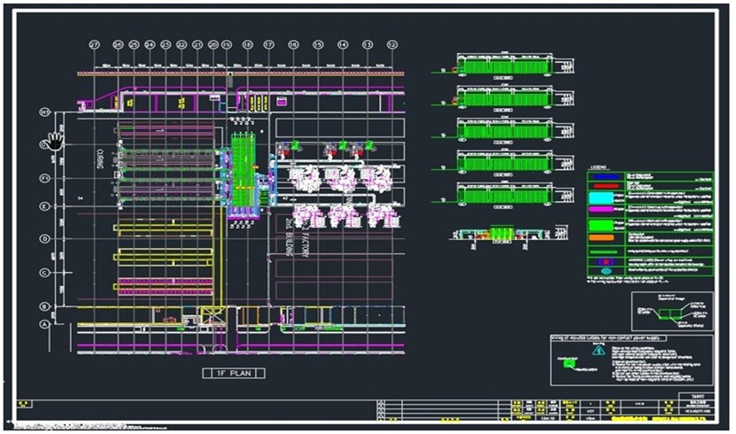The image size is (736, 434).
Task: Select grid row bubble A
Action: [43, 324]
